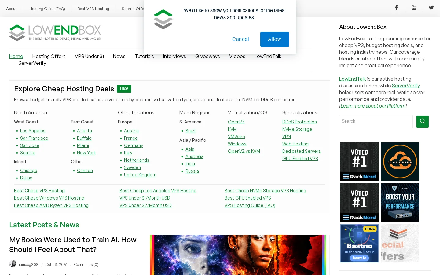Click raindog308 author avatar

coord(13,264)
